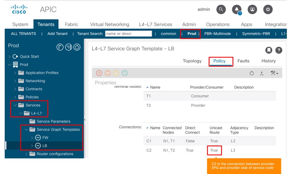Expand the Networking chevron
This screenshot has width=291, height=174.
pos(15,81)
